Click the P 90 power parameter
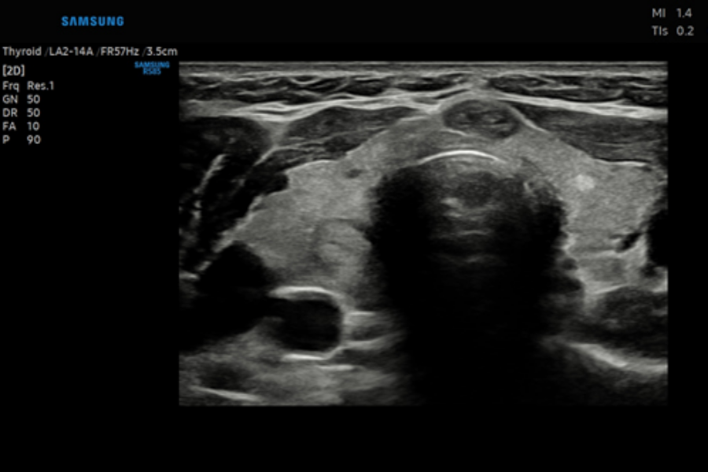Image resolution: width=708 pixels, height=472 pixels. pyautogui.click(x=21, y=140)
